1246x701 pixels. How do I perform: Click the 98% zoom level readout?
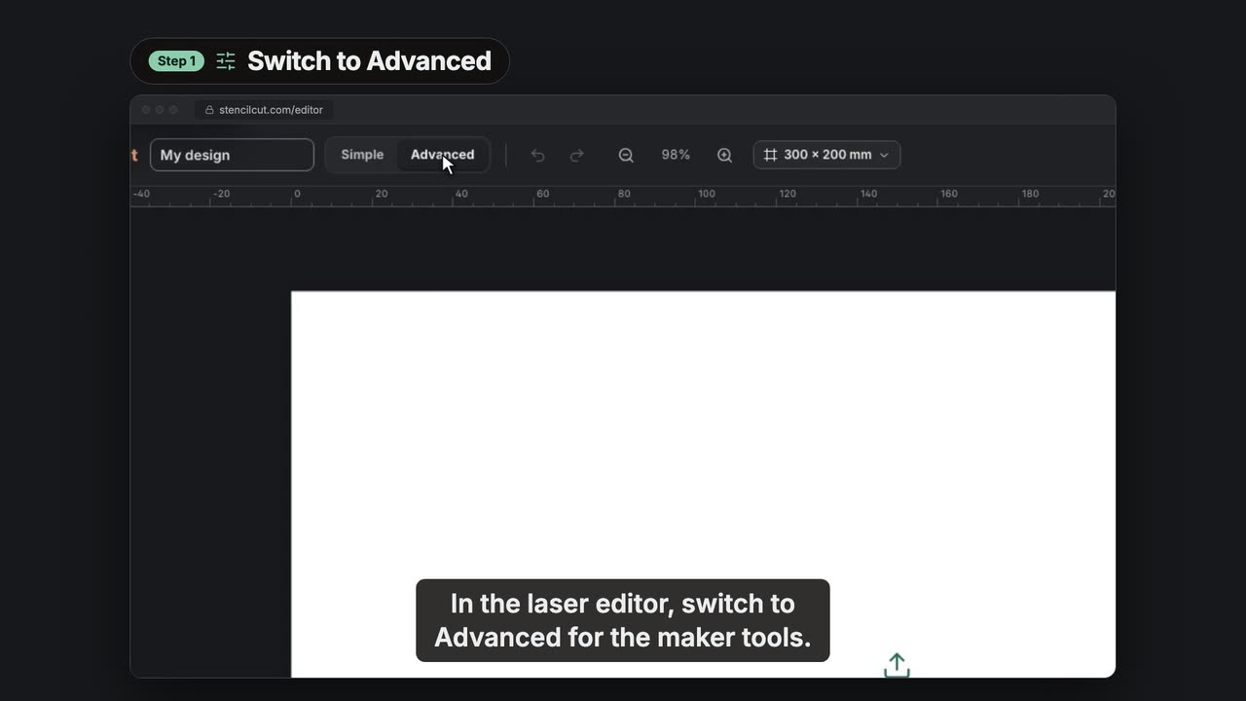(676, 155)
